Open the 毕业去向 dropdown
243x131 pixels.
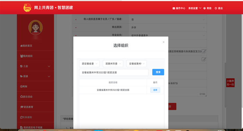click(x=168, y=35)
